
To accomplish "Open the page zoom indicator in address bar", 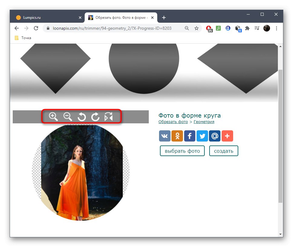I will tap(187, 28).
